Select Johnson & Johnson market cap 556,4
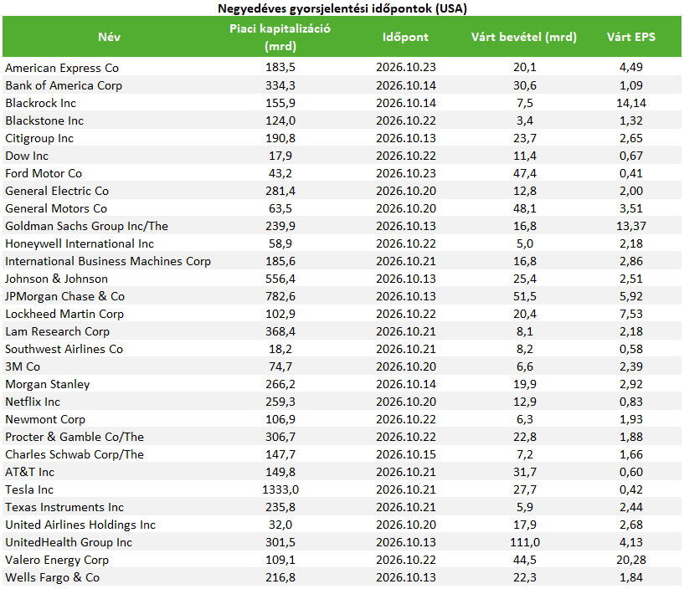This screenshot has width=684, height=589. tap(280, 279)
